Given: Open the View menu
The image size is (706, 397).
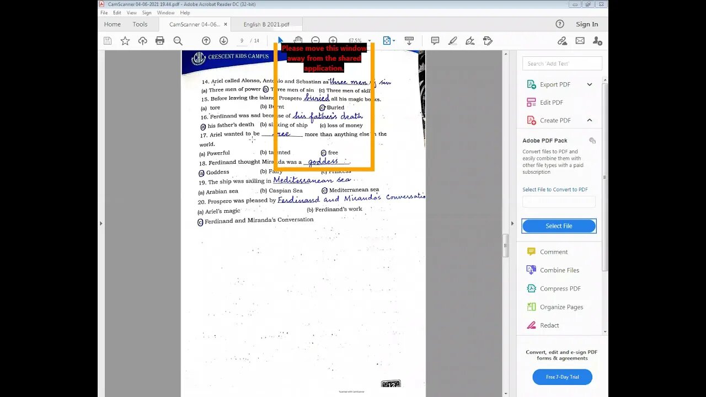Looking at the screenshot, I should tap(132, 13).
